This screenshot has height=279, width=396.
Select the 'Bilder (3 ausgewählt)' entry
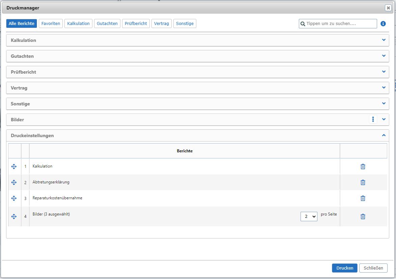coord(51,214)
